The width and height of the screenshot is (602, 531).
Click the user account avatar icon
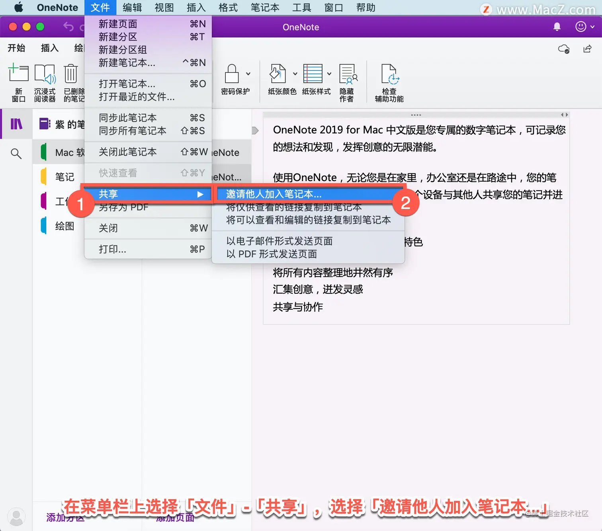coord(16,517)
